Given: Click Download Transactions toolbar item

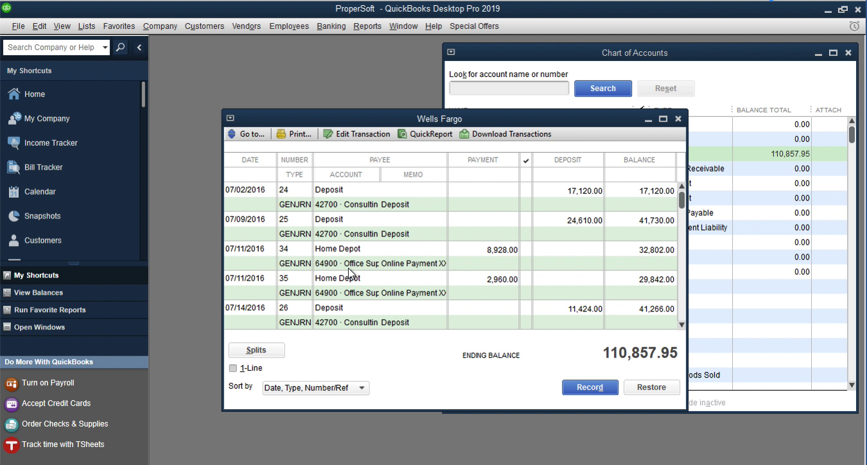Looking at the screenshot, I should pos(505,134).
